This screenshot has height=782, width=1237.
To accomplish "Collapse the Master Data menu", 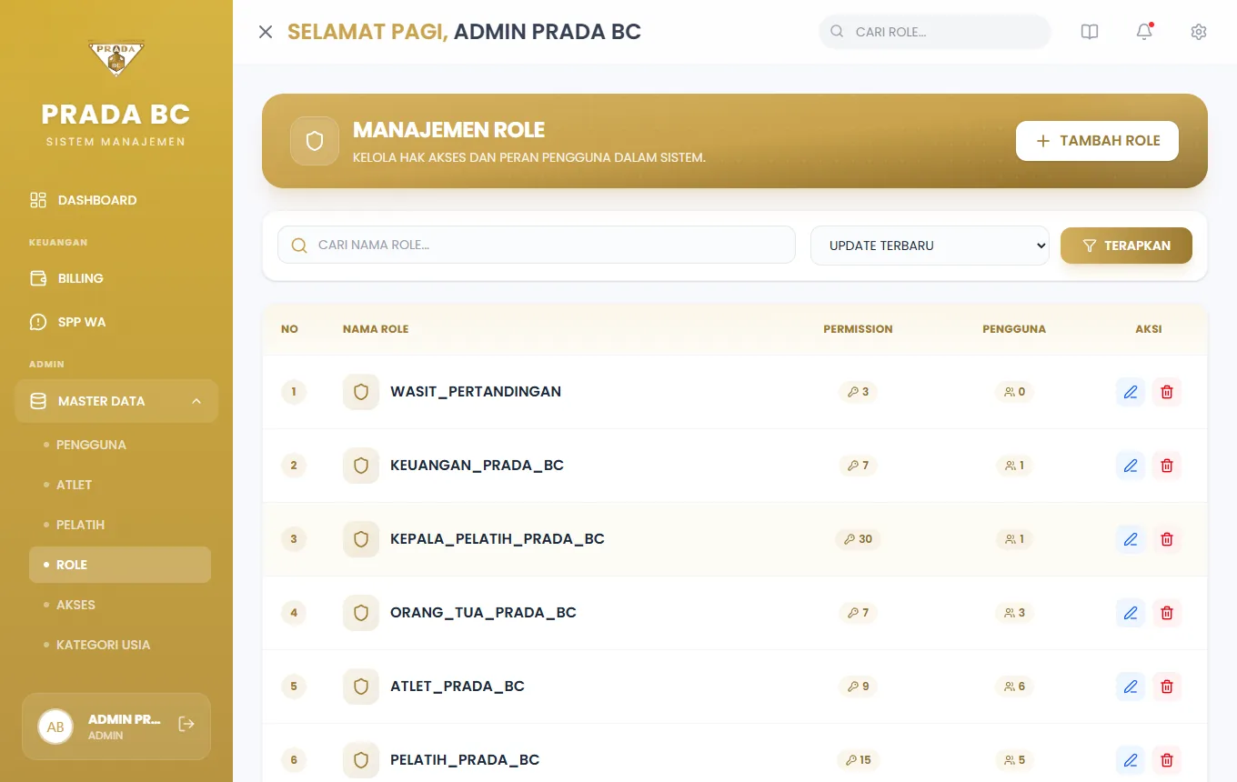I will [116, 401].
